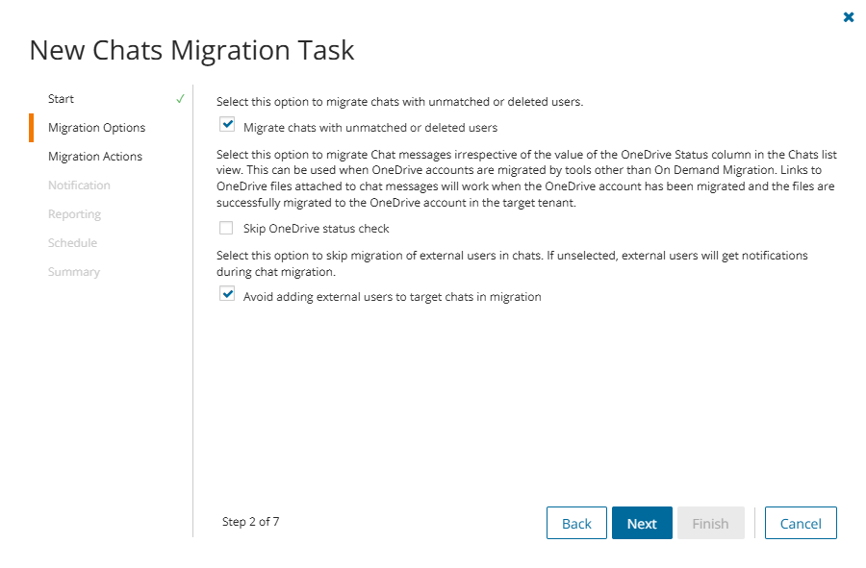Screen dimensions: 866x568
Task: Click the Step 2 of 7 indicator
Action: 250,522
